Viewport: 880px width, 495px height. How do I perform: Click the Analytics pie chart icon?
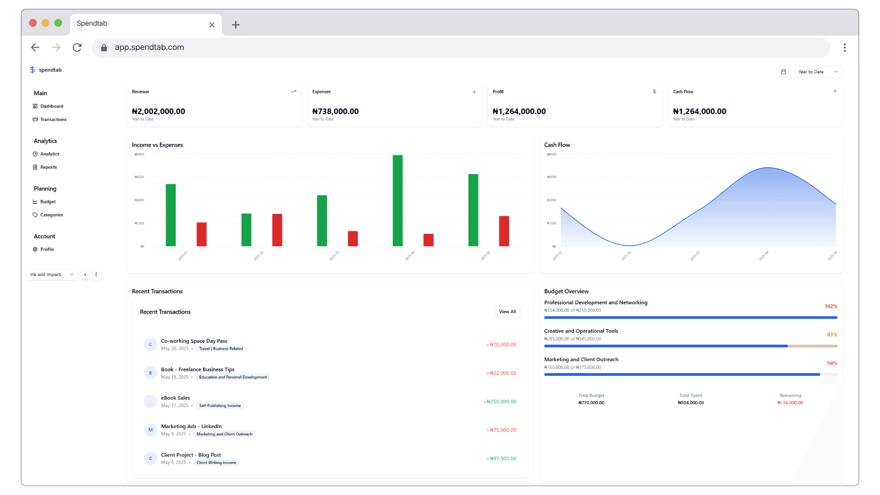[35, 154]
